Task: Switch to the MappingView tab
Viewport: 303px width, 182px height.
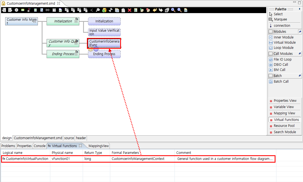Action: (98, 146)
